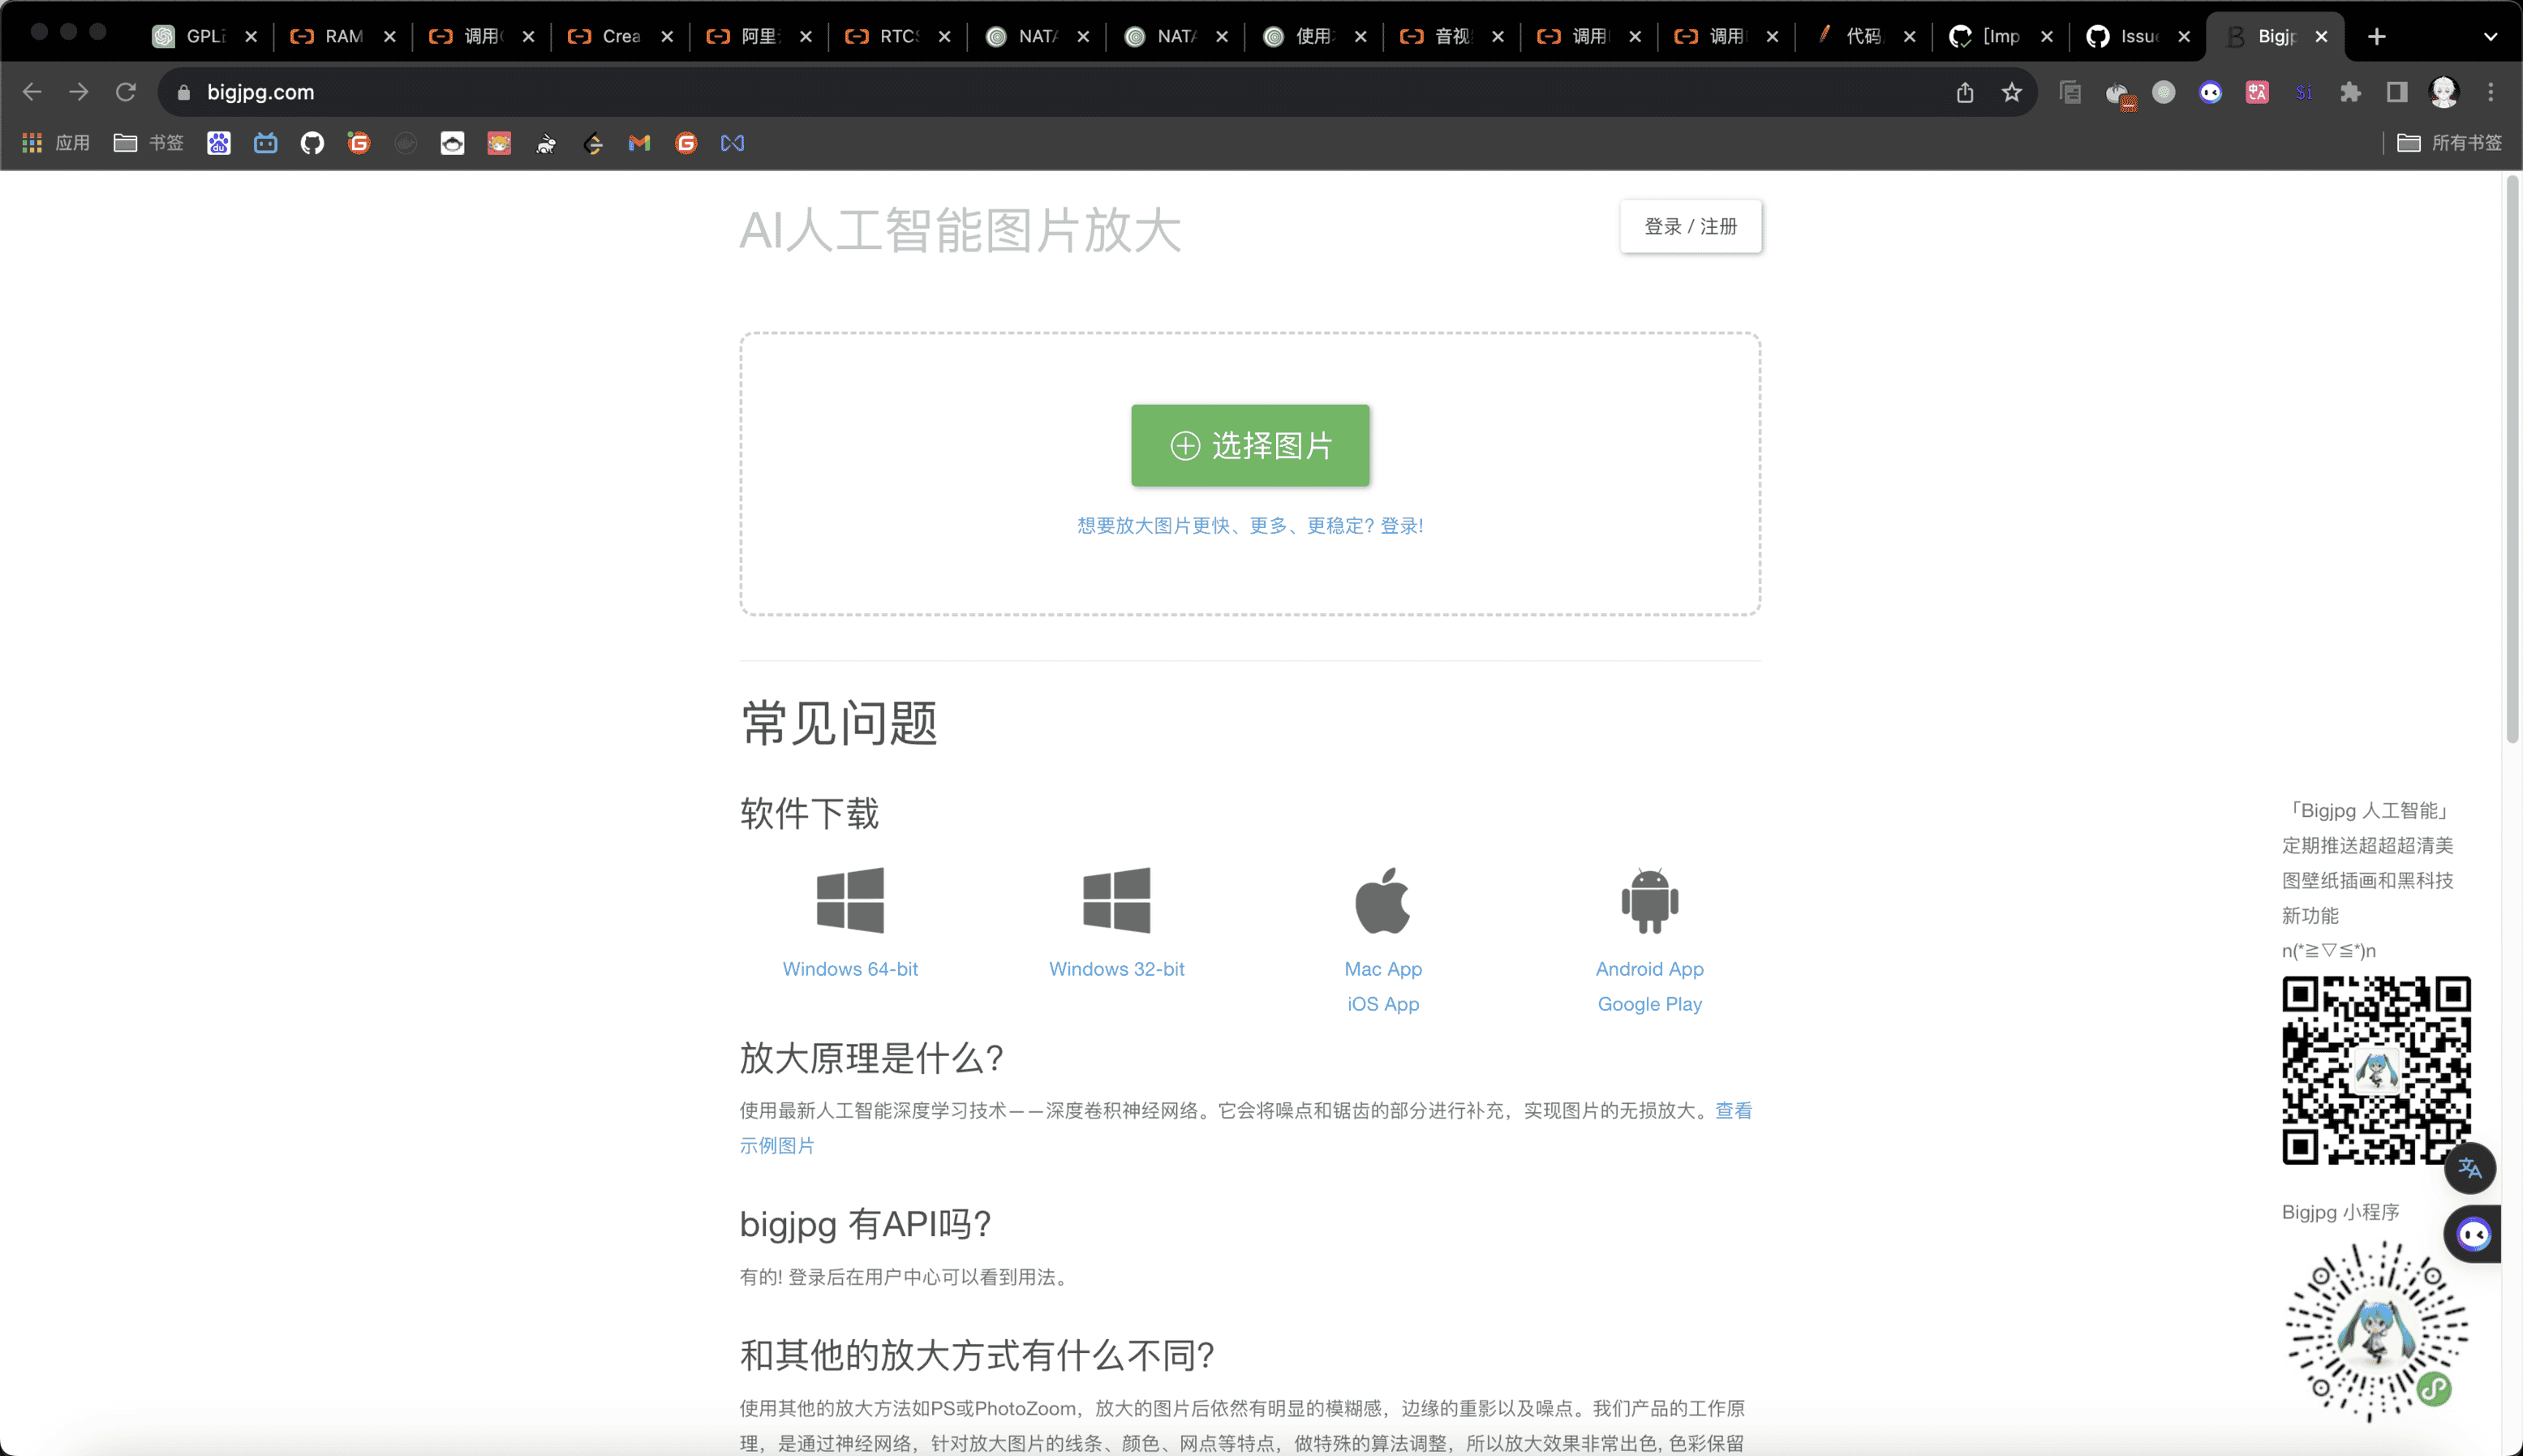The image size is (2523, 1456).
Task: Click the Windows 32-bit download icon
Action: tap(1116, 900)
